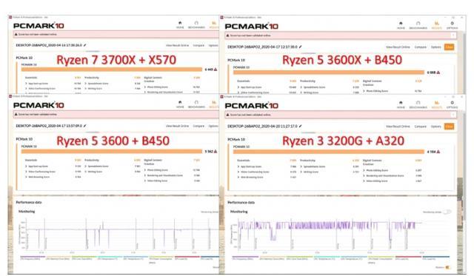
Task: Toggle red GPU load legend in Ryzen 5 3600 chart
Action: (x=187, y=258)
